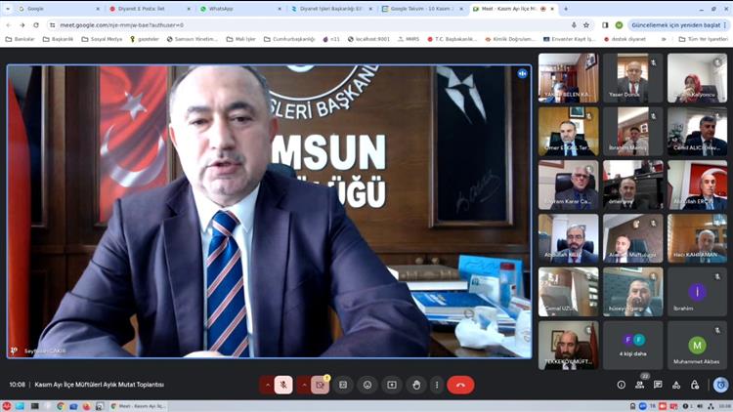The image size is (733, 412).
Task: Open the red start menu icon in taskbar
Action: 7,406
